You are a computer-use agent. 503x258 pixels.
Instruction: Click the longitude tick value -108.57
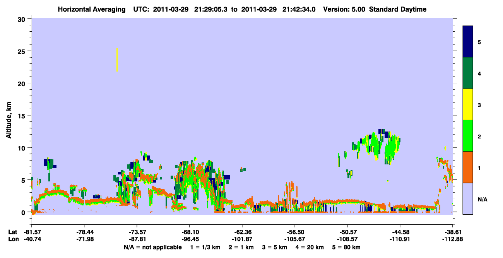click(x=347, y=239)
